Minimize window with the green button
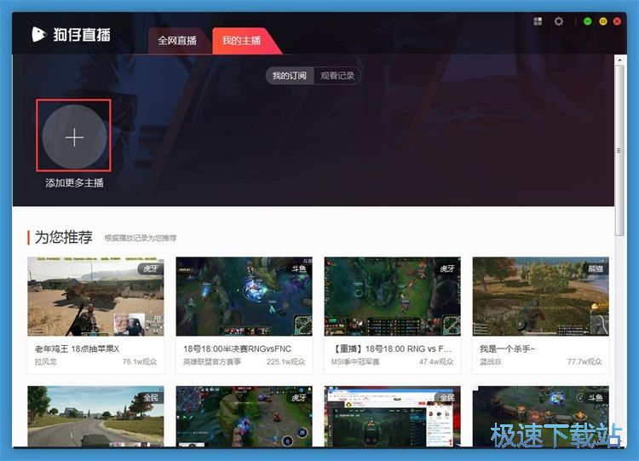The image size is (639, 461). pyautogui.click(x=587, y=21)
